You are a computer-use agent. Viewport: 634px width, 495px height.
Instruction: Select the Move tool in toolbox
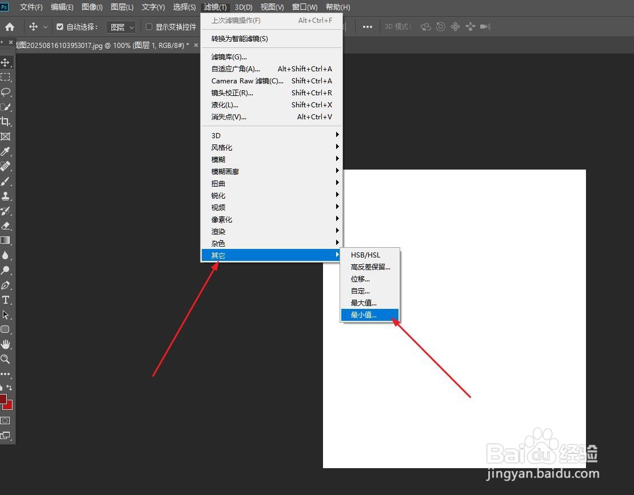click(x=6, y=63)
